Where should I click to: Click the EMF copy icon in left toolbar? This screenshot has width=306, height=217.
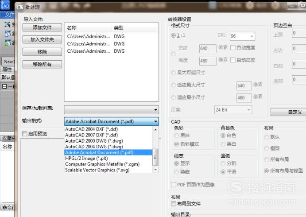click(x=8, y=34)
